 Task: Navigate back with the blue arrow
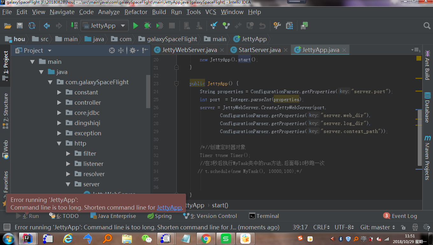[x=47, y=26]
